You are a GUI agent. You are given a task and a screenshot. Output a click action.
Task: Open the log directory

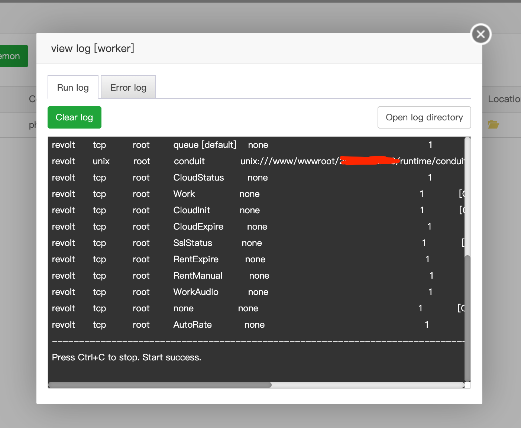[424, 117]
